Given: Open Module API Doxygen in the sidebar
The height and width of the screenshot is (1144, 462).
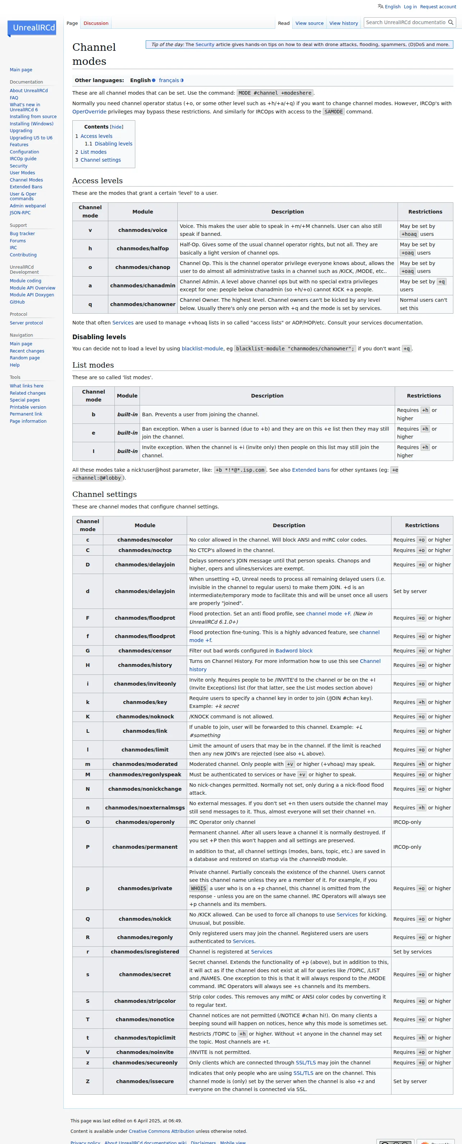Looking at the screenshot, I should [32, 295].
